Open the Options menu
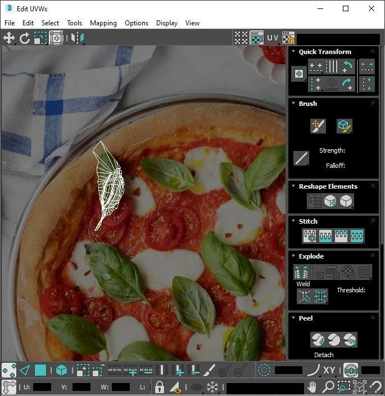Image resolution: width=385 pixels, height=396 pixels. click(x=137, y=23)
